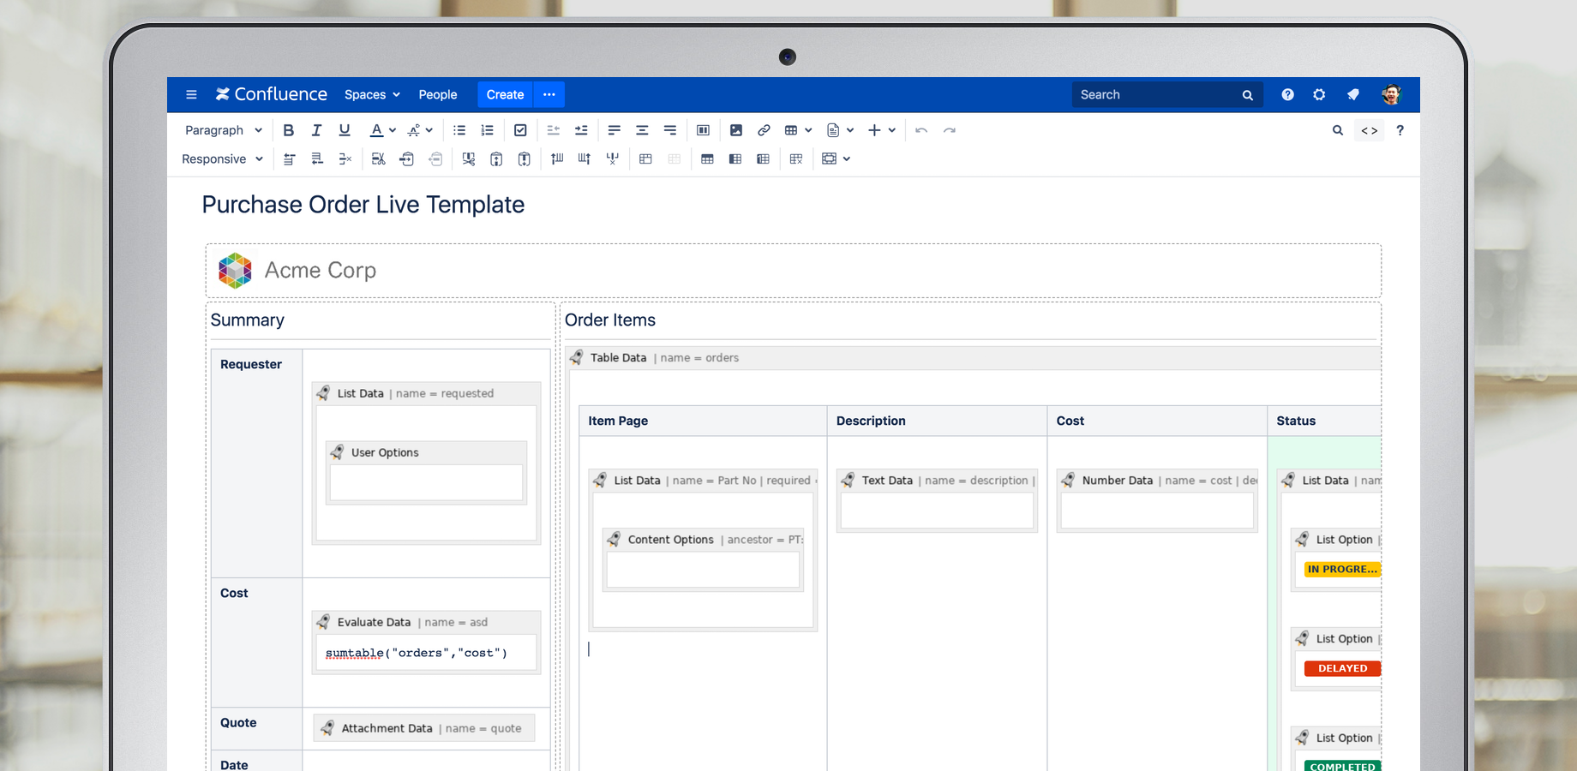Insert a task checkbox from the toolbar
This screenshot has height=771, width=1577.
tap(520, 129)
